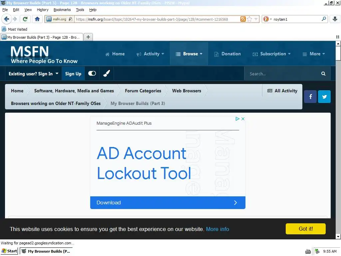Subscribe via the RSS feed icon
The height and width of the screenshot is (256, 341).
tap(243, 19)
